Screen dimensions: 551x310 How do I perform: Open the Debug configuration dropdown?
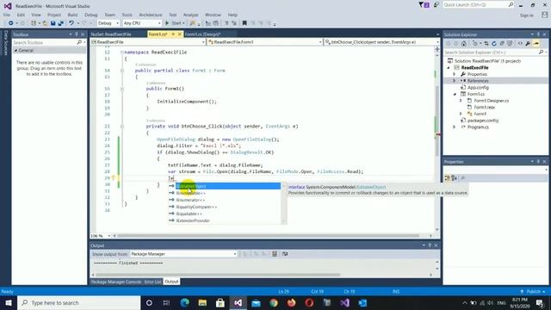tap(108, 23)
